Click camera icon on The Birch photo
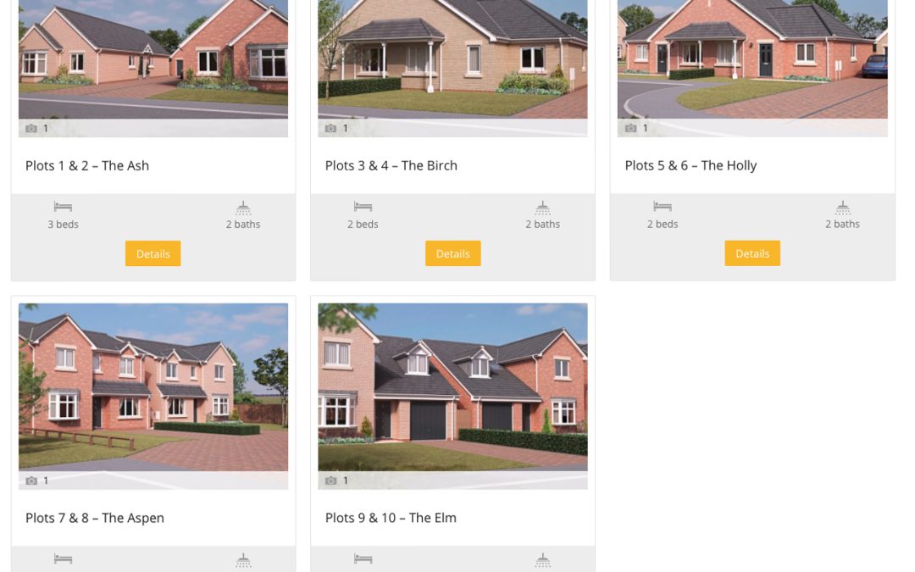This screenshot has height=572, width=915. (x=331, y=129)
